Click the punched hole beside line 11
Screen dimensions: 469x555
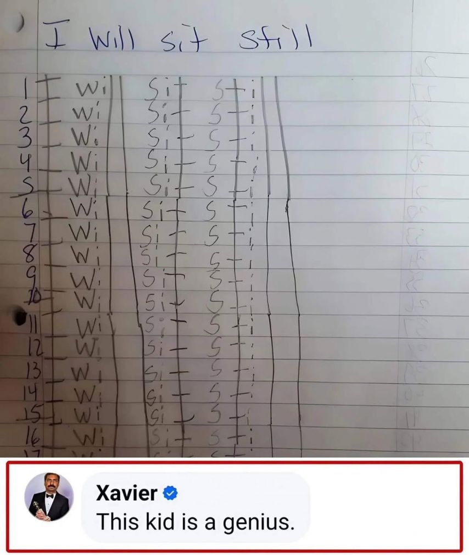pos(19,315)
